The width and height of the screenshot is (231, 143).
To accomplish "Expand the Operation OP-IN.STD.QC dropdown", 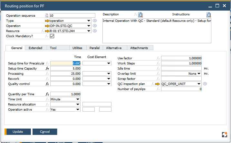I will pos(89,26).
